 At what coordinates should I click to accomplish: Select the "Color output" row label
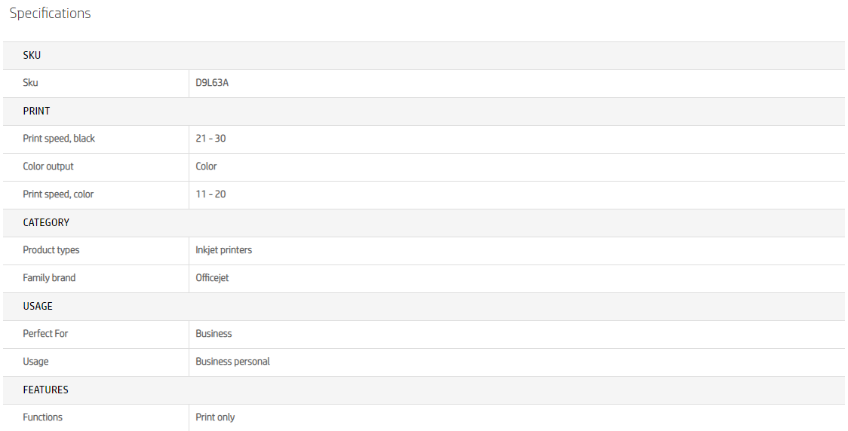click(48, 167)
